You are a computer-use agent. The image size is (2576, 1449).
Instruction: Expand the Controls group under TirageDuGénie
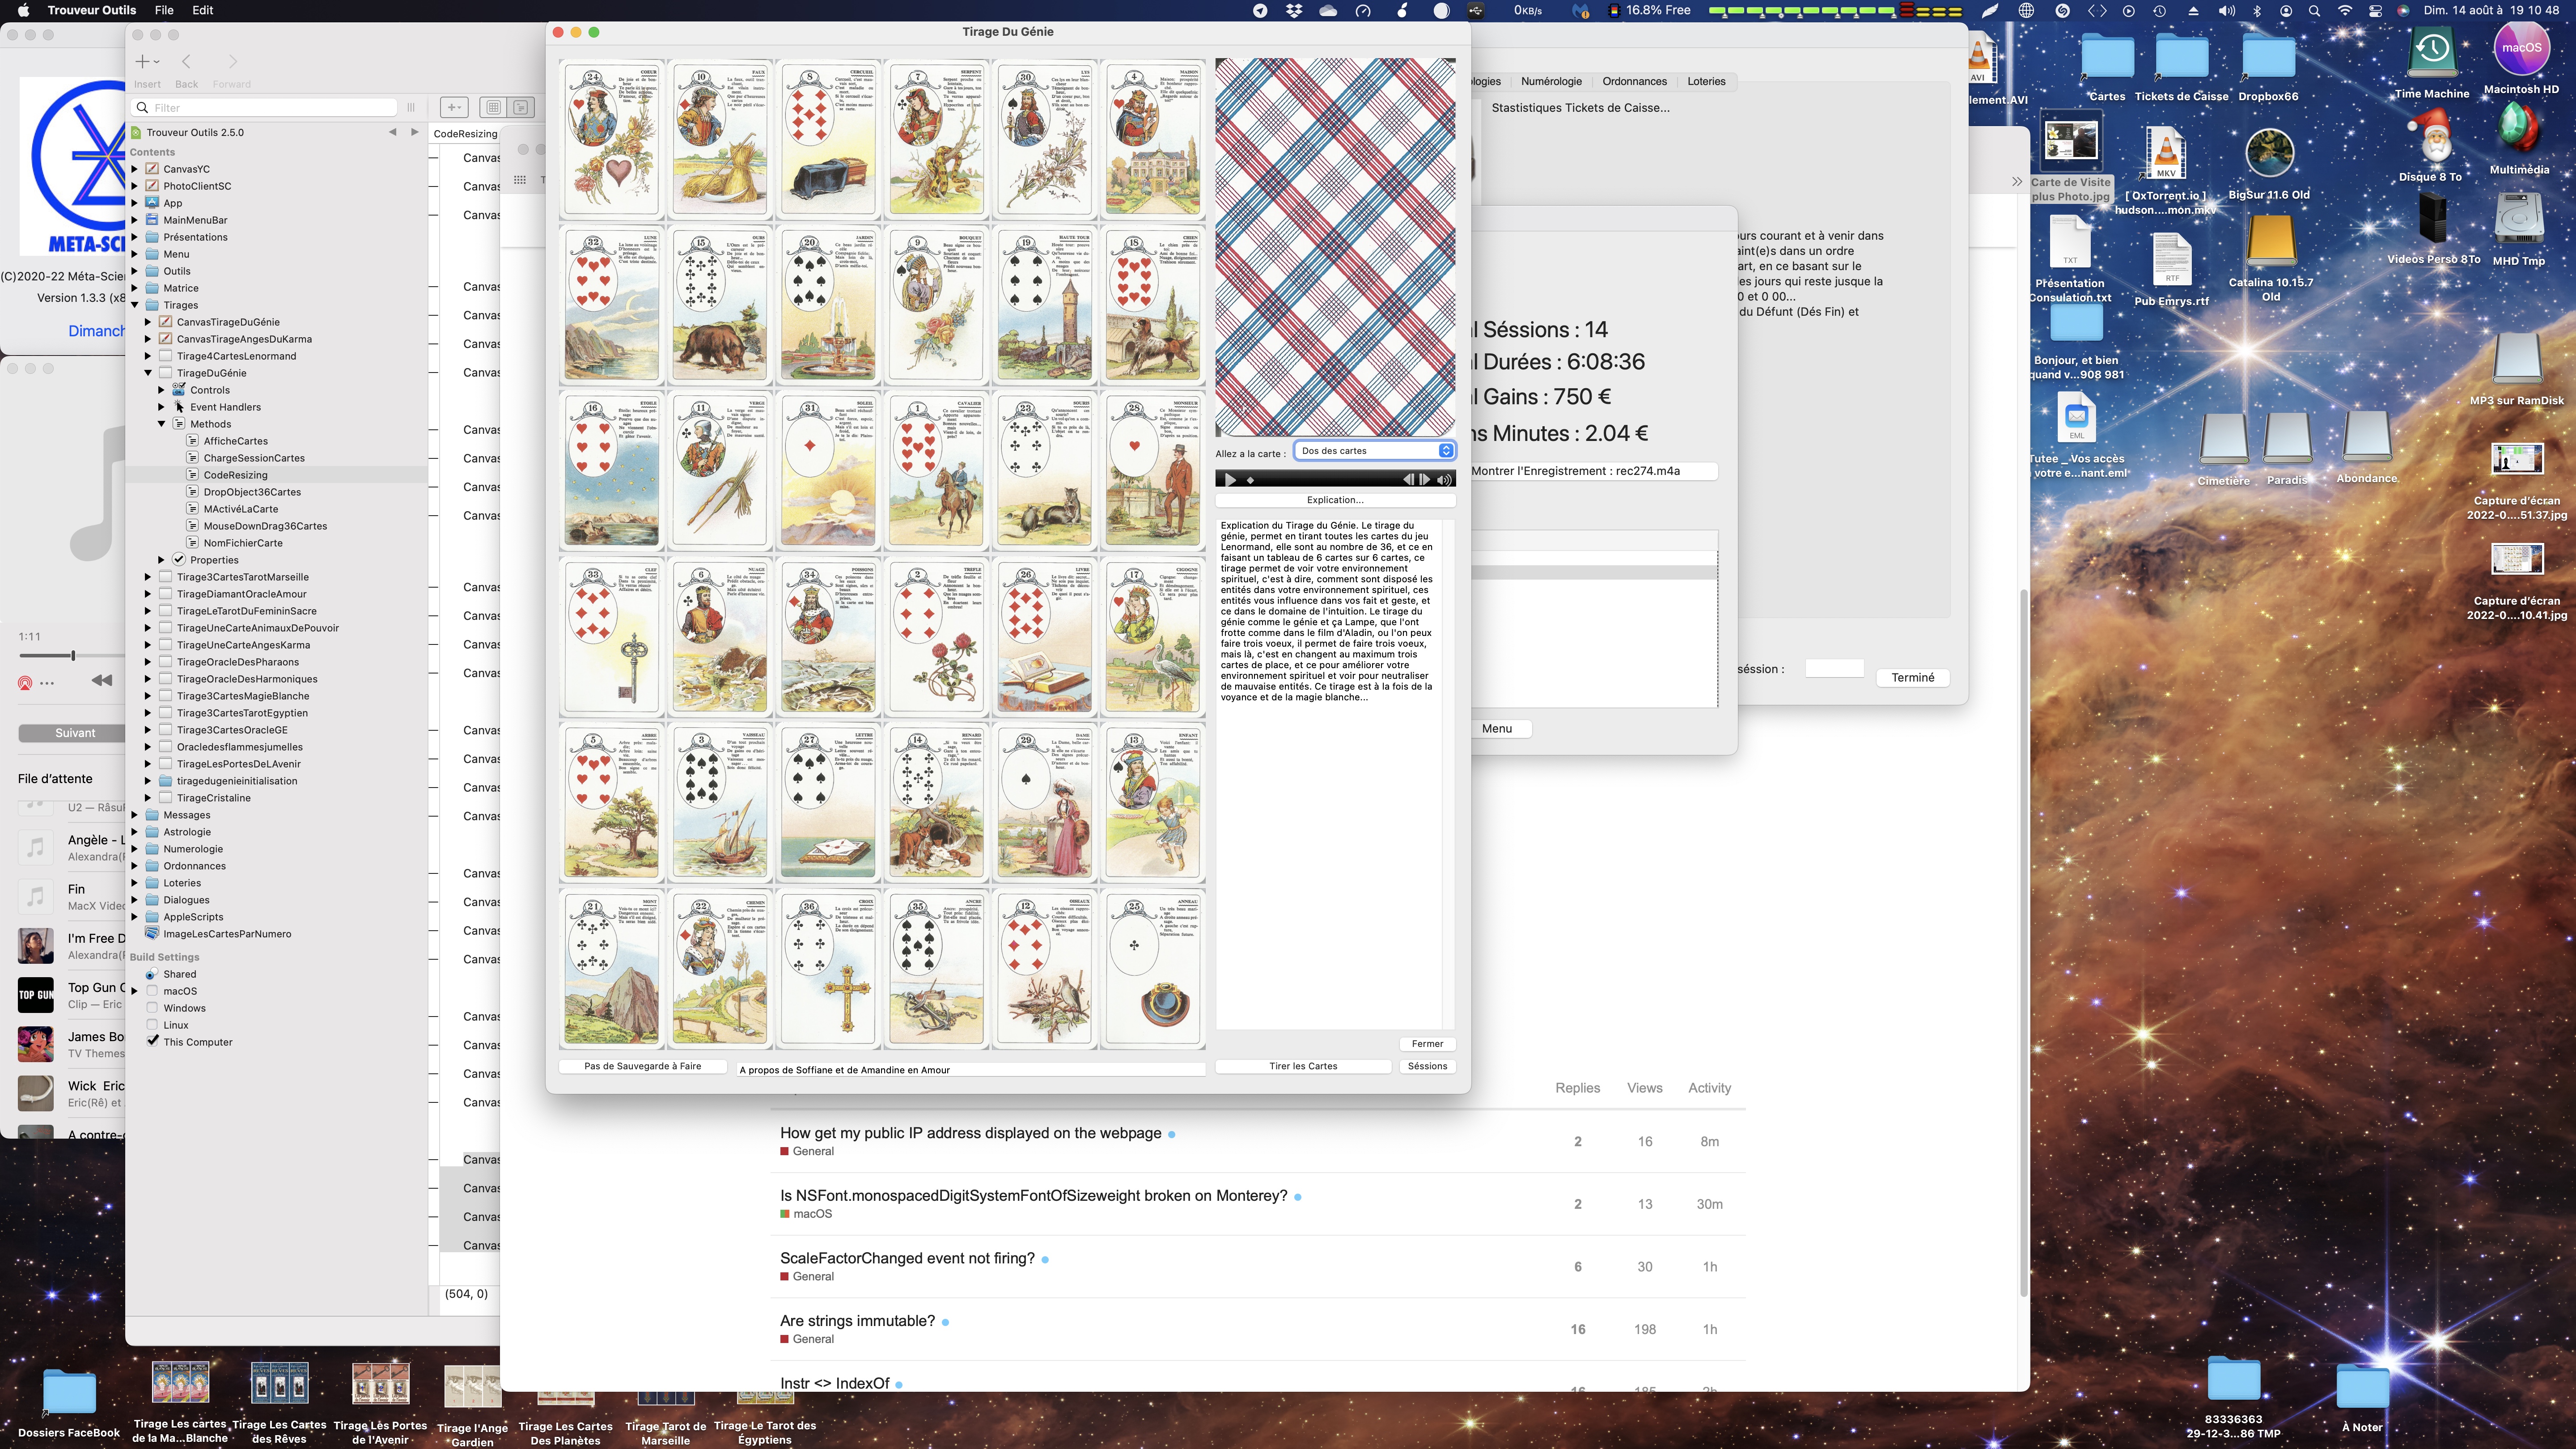click(161, 390)
